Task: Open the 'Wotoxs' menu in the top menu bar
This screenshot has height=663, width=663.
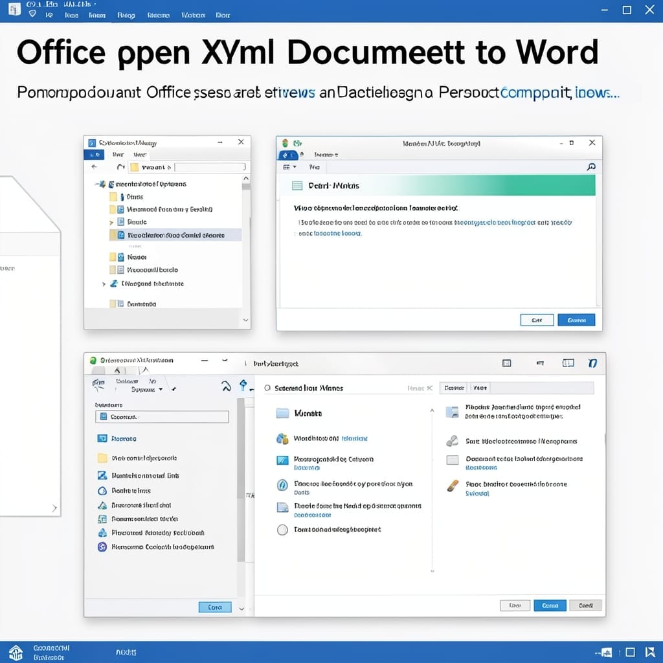Action: click(x=193, y=16)
